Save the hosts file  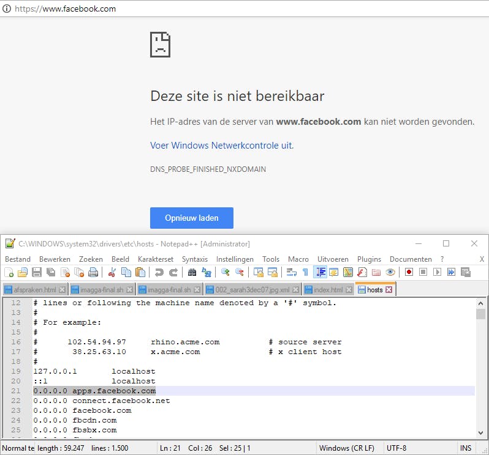click(37, 272)
